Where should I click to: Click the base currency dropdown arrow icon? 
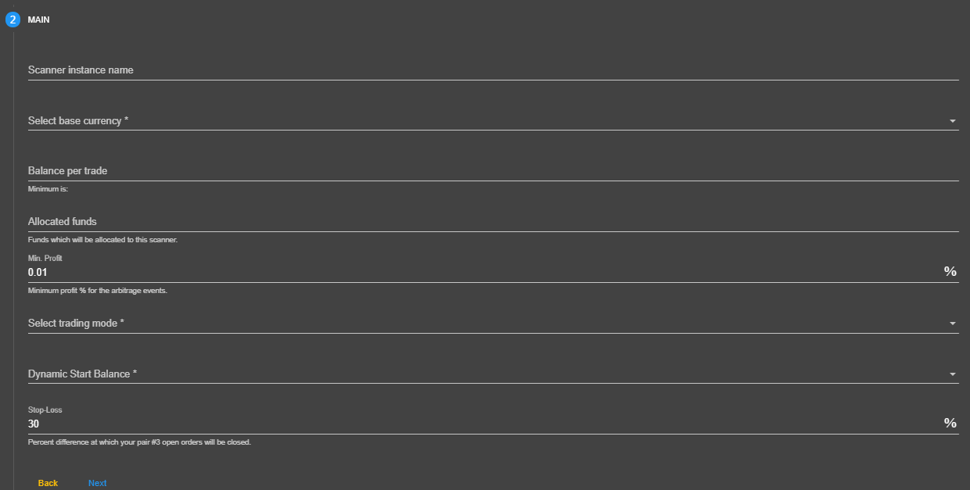(x=952, y=121)
